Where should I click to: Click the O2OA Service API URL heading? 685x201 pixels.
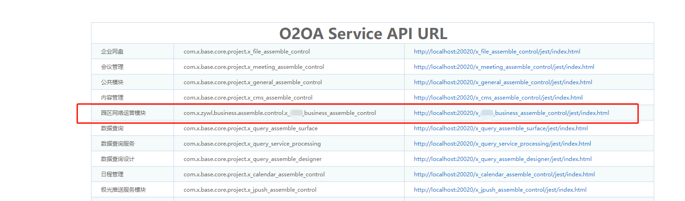pyautogui.click(x=363, y=33)
